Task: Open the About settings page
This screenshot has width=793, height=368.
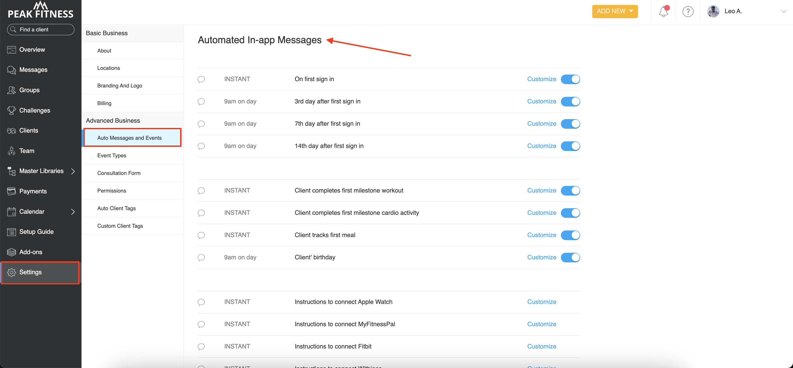Action: point(132,51)
